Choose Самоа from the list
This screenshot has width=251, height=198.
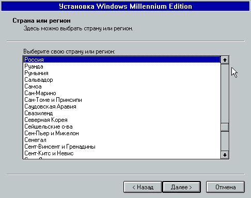click(122, 86)
